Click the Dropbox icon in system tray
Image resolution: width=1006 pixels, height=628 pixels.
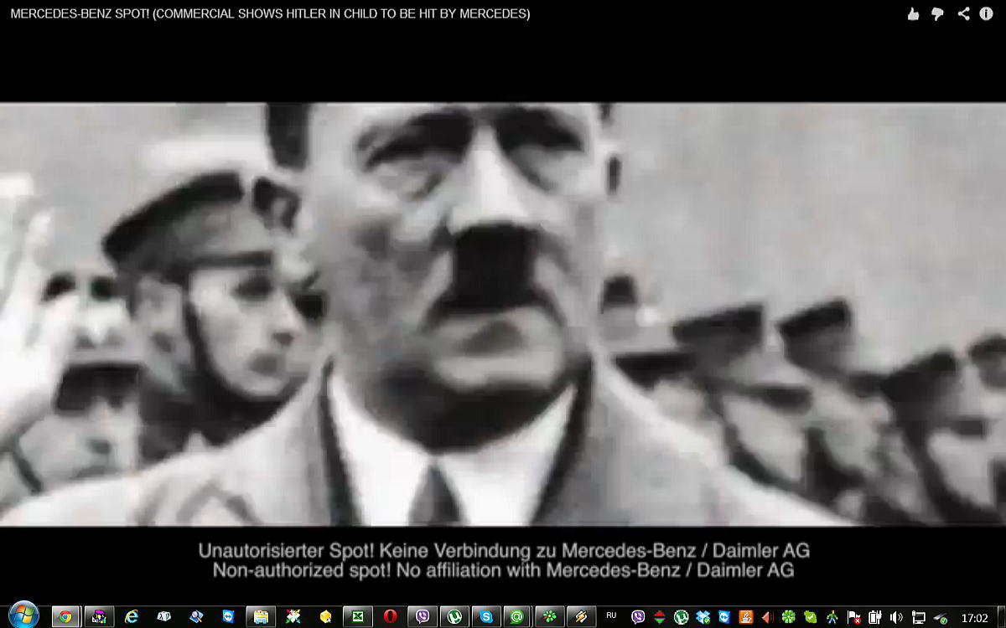[703, 618]
